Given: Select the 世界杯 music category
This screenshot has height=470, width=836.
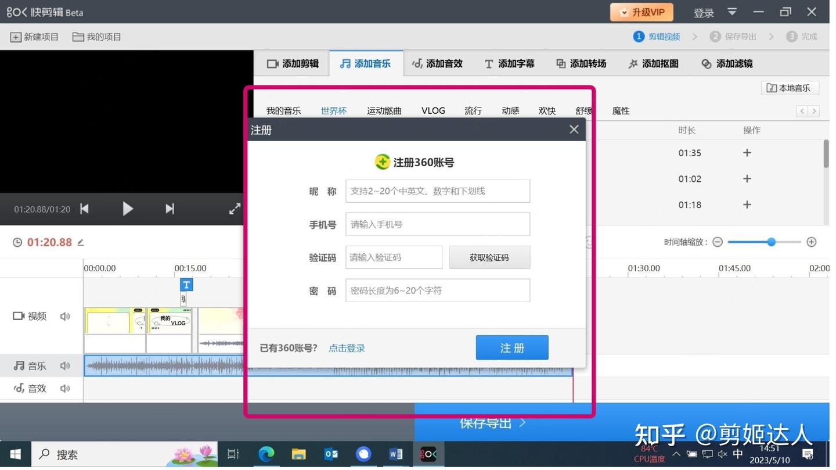Looking at the screenshot, I should click(334, 111).
